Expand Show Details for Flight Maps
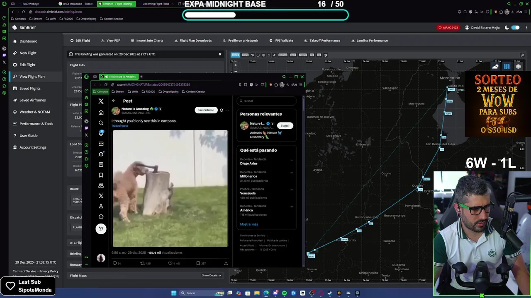 pyautogui.click(x=211, y=276)
